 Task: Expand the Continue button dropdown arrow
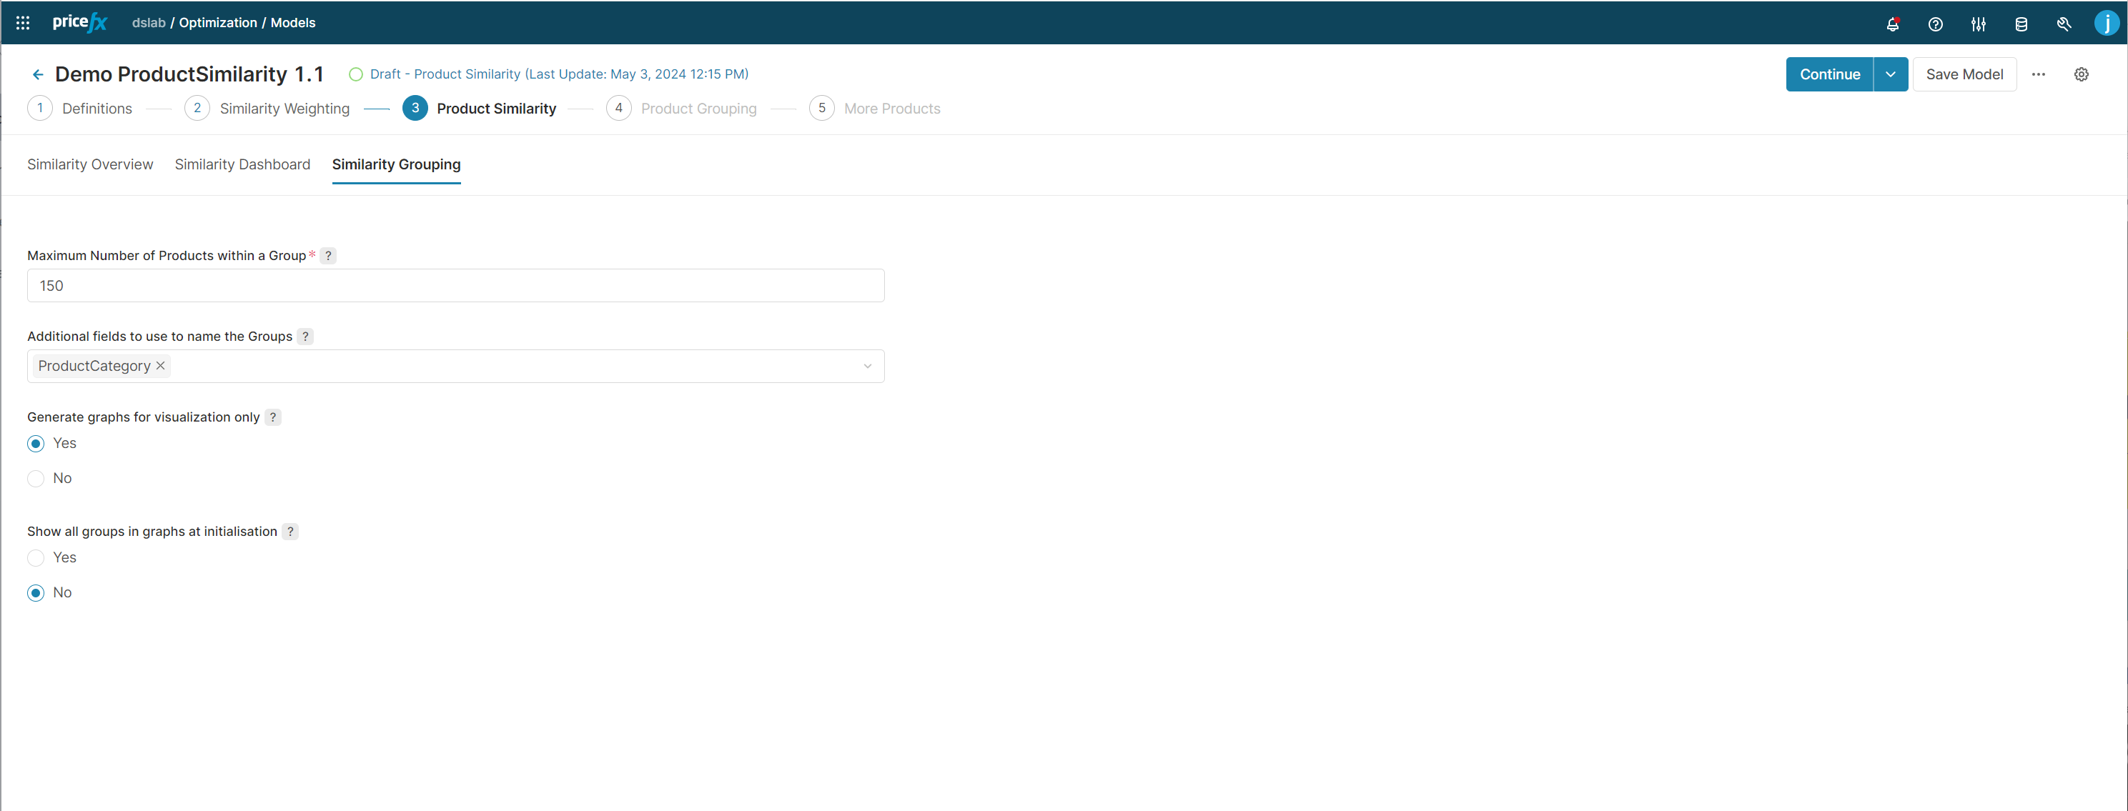(x=1890, y=74)
